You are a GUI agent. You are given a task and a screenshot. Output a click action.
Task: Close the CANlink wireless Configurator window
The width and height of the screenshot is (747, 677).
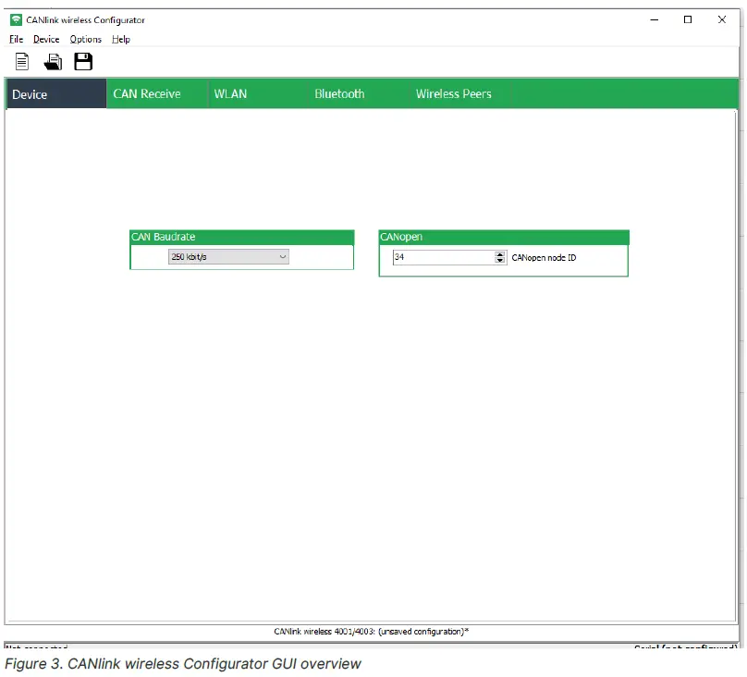722,19
